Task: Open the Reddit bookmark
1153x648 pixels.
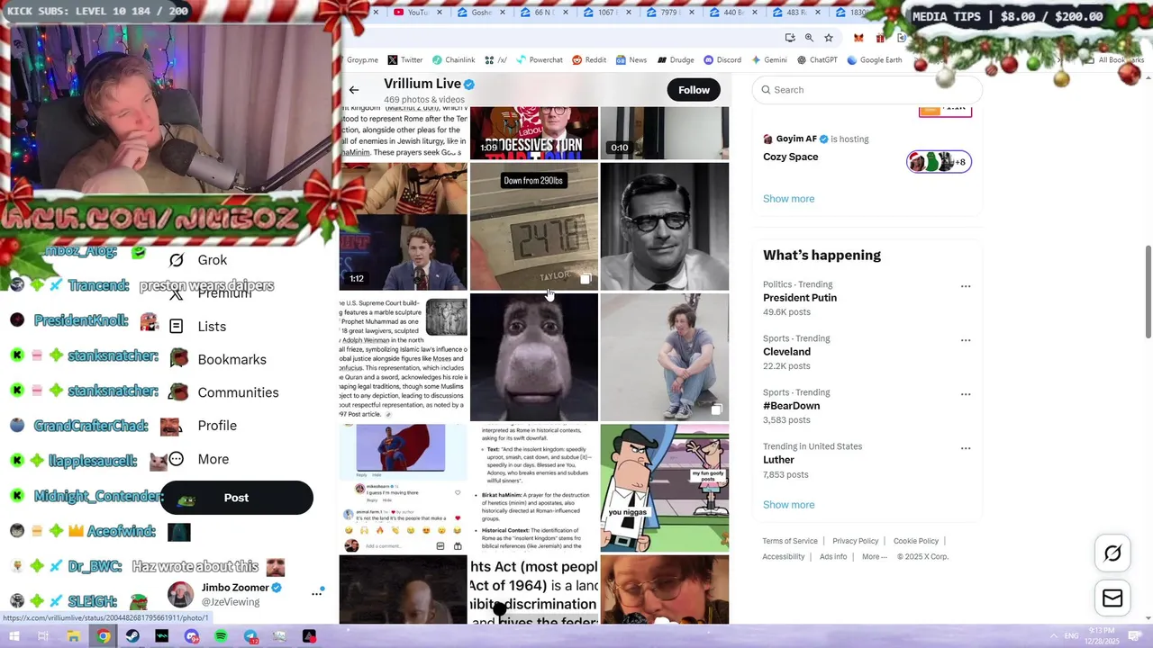Action: click(589, 60)
